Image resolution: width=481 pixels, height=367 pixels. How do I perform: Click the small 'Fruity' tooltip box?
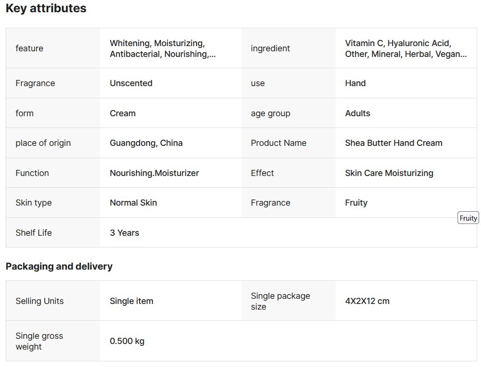pyautogui.click(x=468, y=218)
